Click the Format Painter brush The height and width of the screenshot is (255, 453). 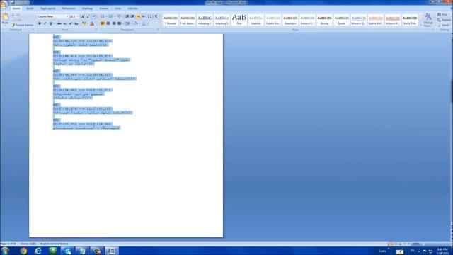coord(23,25)
